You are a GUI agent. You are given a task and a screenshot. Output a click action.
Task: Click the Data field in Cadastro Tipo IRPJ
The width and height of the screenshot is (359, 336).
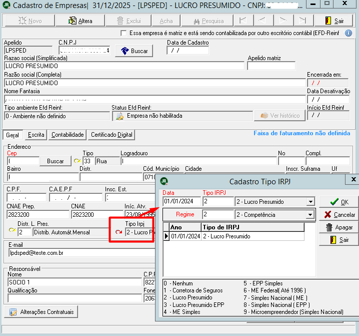coord(182,201)
